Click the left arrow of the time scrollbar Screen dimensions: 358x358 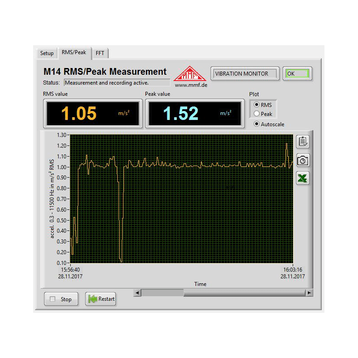point(137,293)
